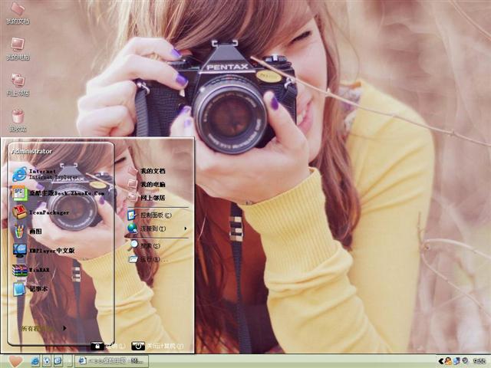Launch KMPlayer中文版 from the start menu
Viewport: 491px width, 368px height.
44,251
